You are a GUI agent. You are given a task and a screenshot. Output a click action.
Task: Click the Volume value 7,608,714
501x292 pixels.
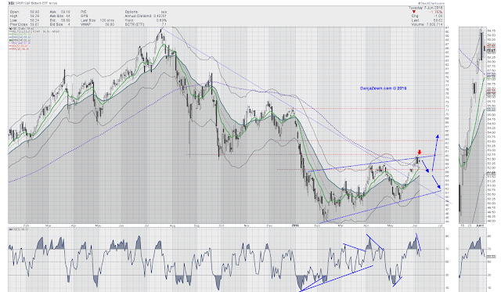click(434, 24)
